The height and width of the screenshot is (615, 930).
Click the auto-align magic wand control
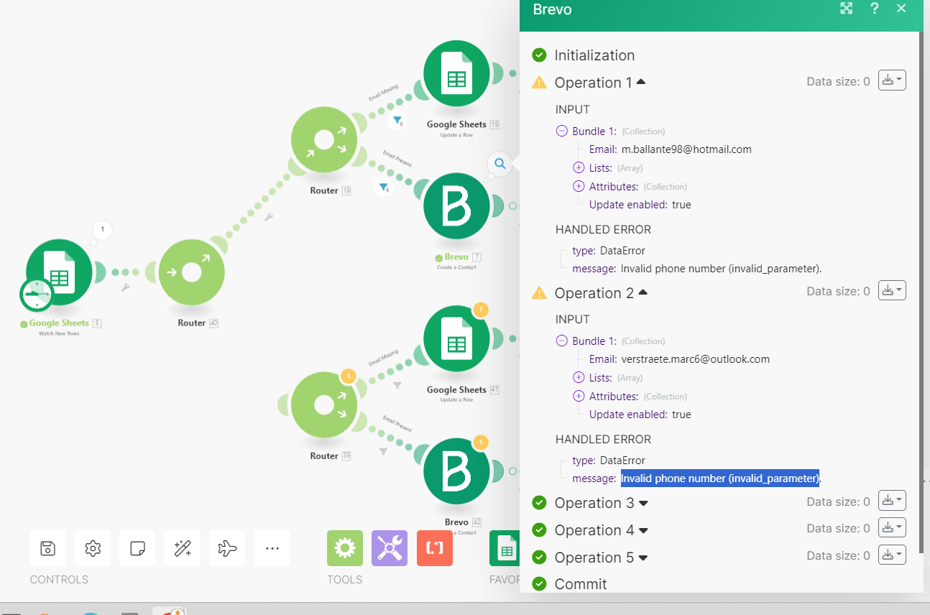click(x=183, y=548)
